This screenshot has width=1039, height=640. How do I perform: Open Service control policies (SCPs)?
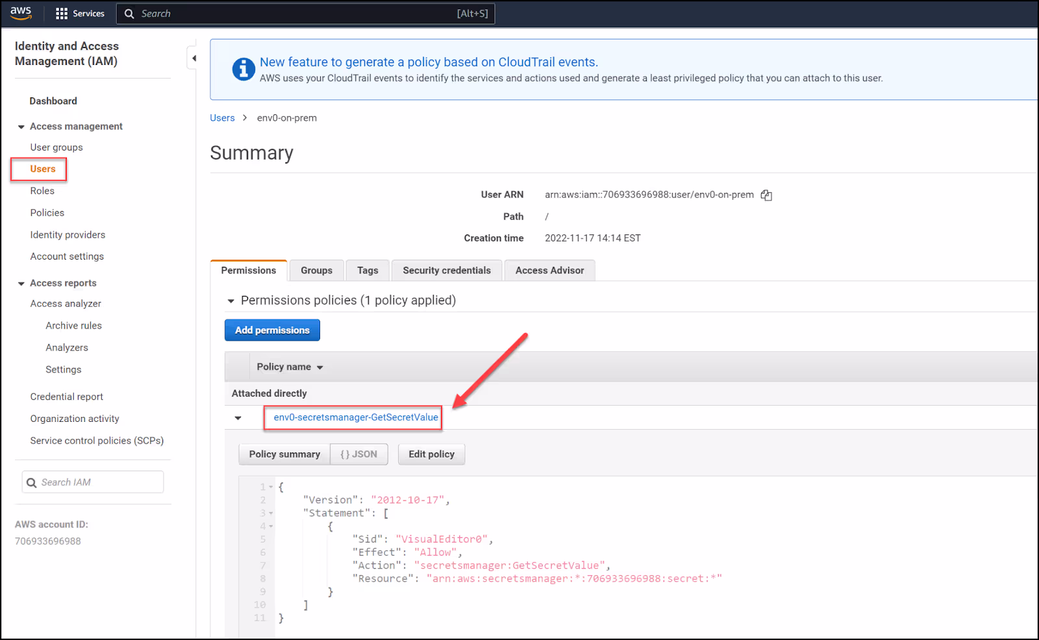point(97,441)
